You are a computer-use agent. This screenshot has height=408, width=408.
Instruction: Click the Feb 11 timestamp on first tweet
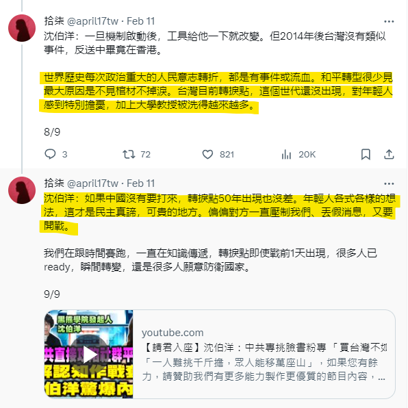[x=141, y=21]
